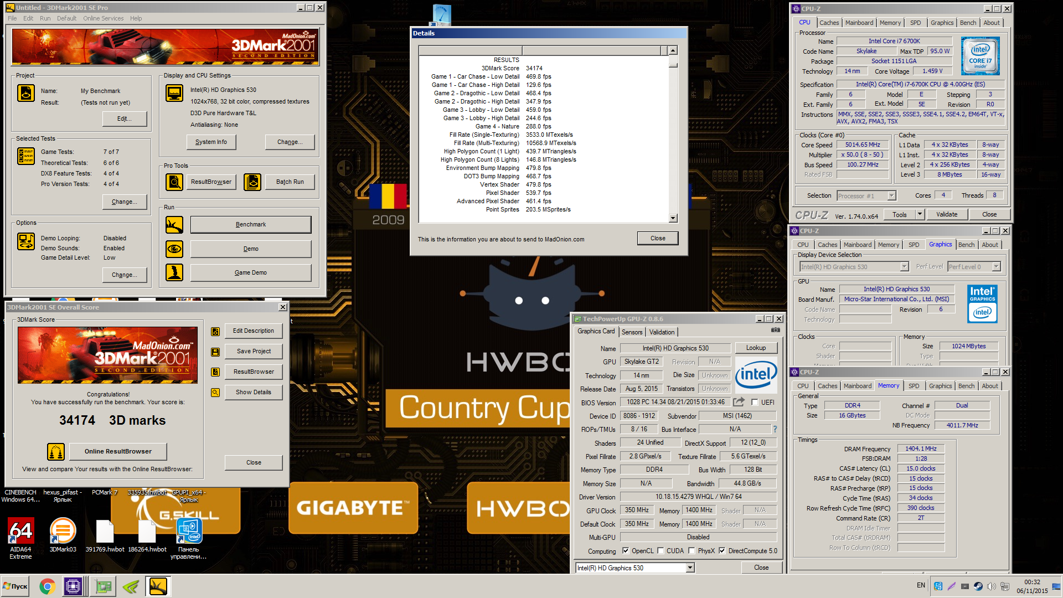Click the Edit Description icon in Overall Score
1063x598 pixels.
coord(215,332)
